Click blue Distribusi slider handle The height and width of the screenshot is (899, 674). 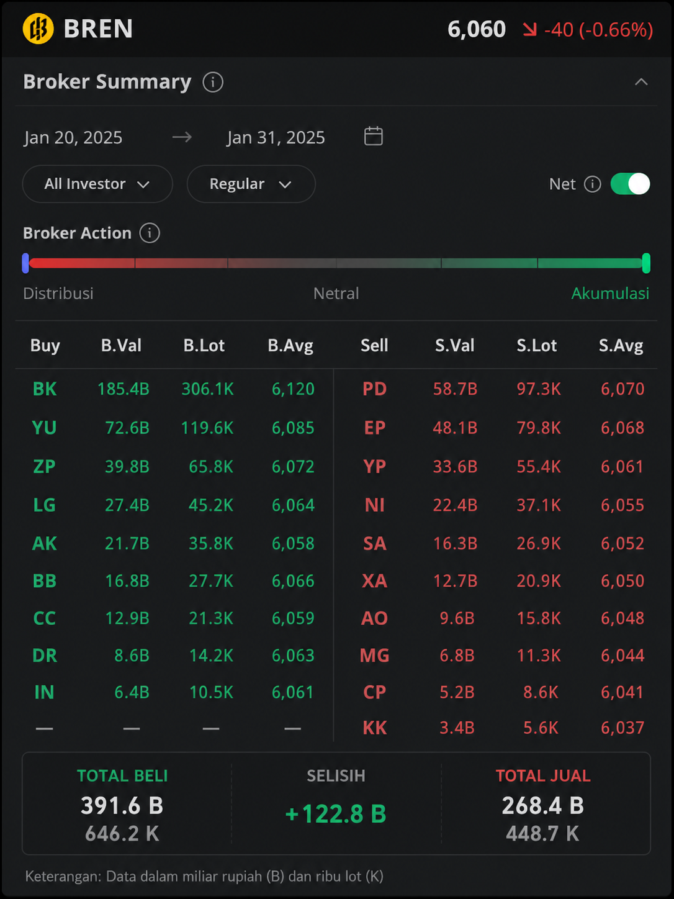click(25, 263)
